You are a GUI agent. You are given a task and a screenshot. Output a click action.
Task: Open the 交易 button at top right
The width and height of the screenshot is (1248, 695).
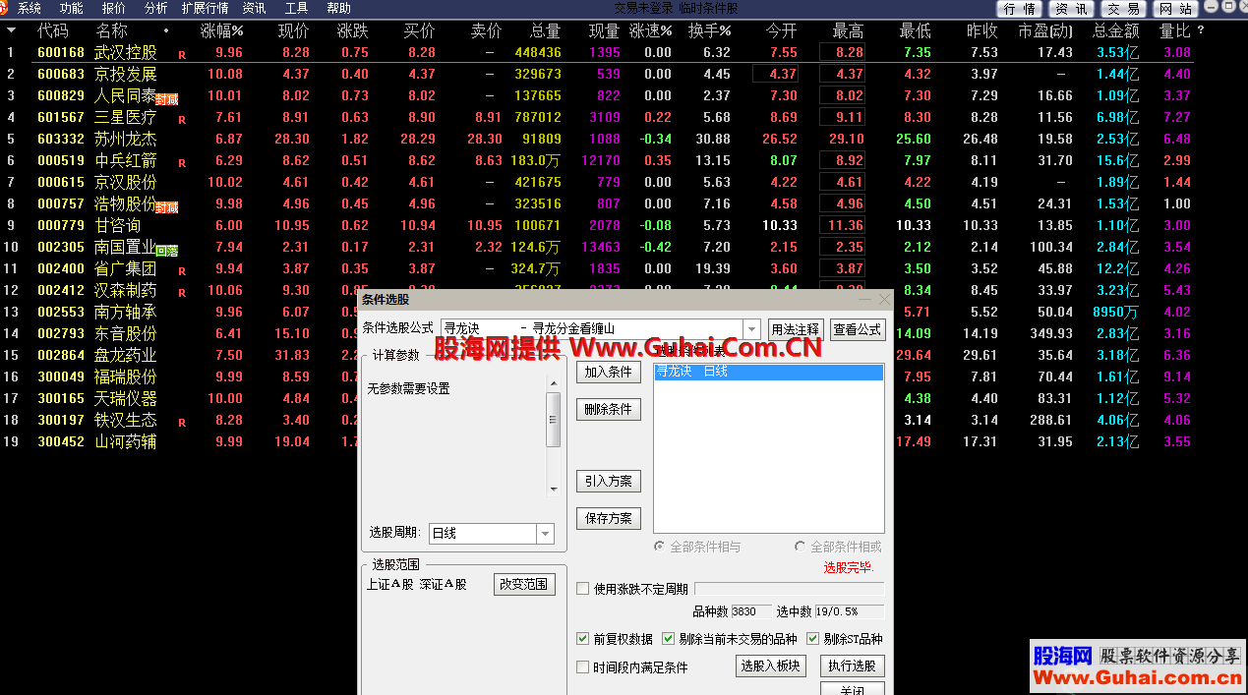(x=1123, y=9)
